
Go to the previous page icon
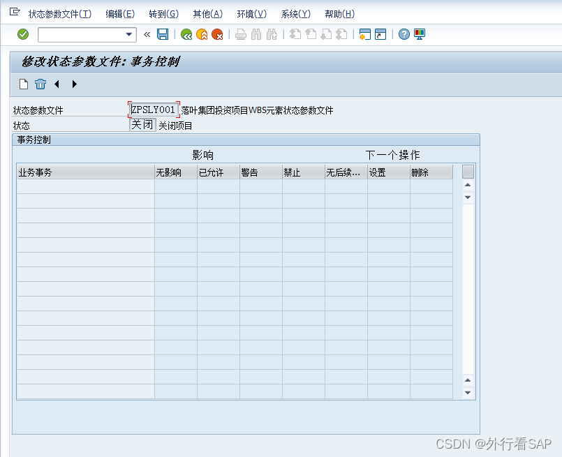coord(311,34)
